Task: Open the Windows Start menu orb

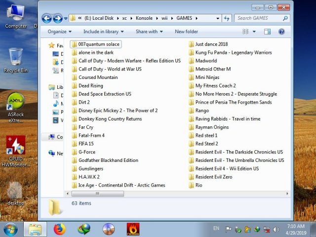Action: coord(10,229)
